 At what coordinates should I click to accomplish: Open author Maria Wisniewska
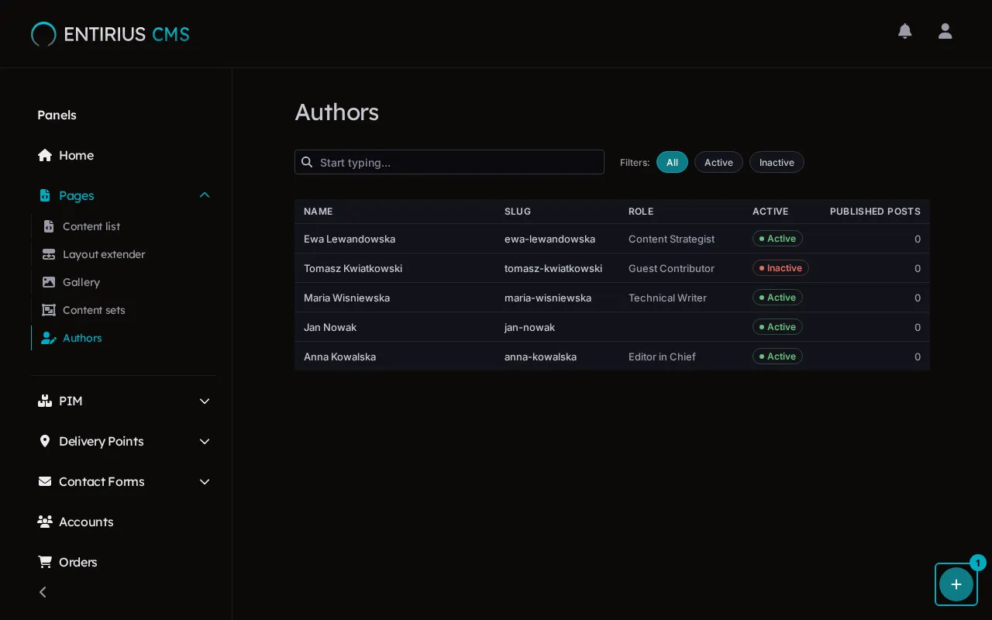click(346, 298)
